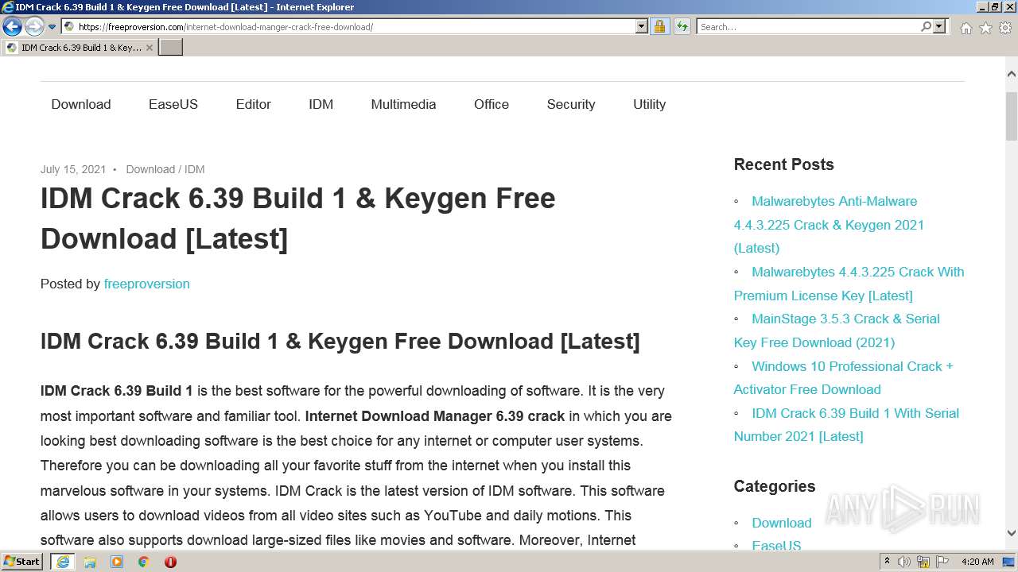The width and height of the screenshot is (1018, 572).
Task: Click the Home icon
Action: pos(966,28)
